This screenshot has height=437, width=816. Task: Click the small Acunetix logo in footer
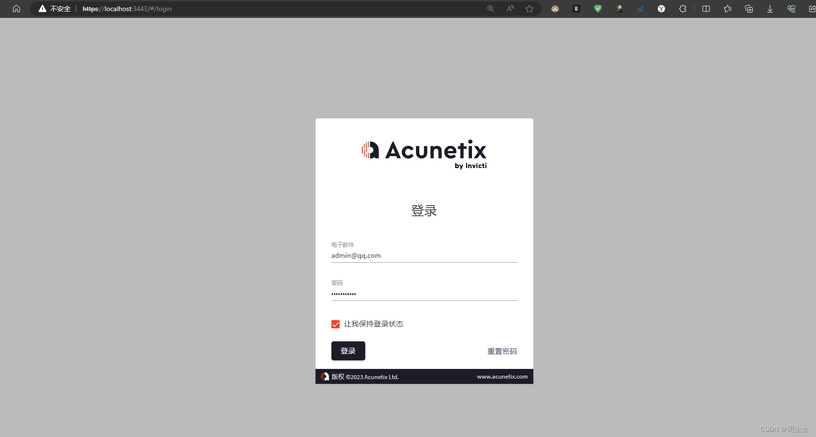pyautogui.click(x=325, y=377)
